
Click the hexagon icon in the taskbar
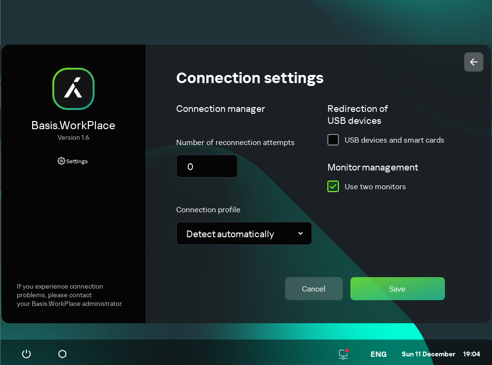tap(62, 354)
